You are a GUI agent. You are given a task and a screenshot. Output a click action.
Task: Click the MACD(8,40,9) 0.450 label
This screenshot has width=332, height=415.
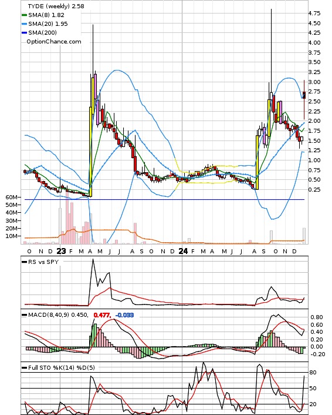(x=58, y=314)
